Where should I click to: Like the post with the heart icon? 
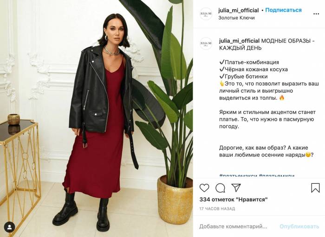coord(204,188)
